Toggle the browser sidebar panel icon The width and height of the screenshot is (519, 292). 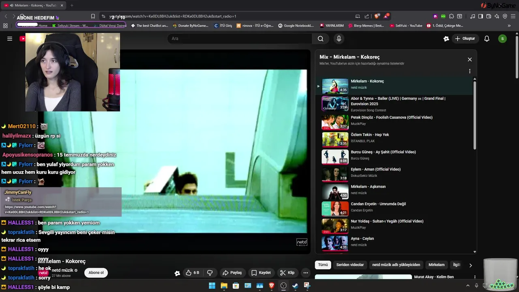480,16
